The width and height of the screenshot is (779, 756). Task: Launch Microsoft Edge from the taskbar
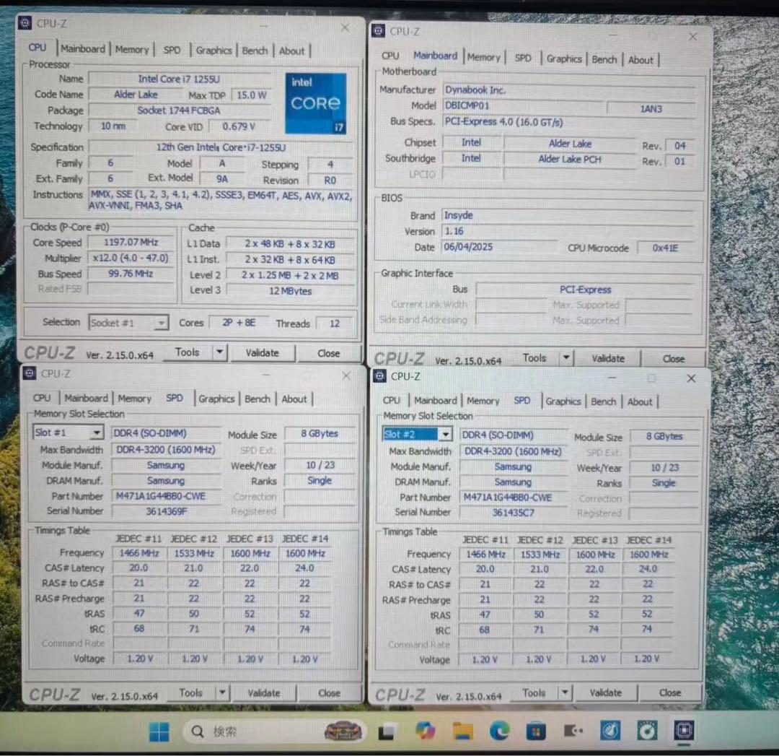(x=500, y=731)
